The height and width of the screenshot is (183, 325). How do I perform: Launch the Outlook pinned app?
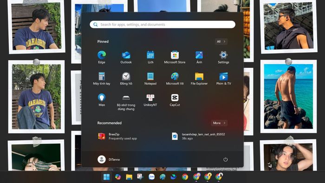point(126,57)
